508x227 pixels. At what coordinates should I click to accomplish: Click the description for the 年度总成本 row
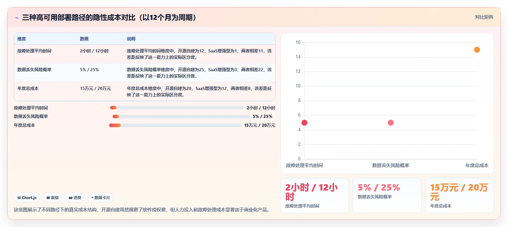(199, 91)
